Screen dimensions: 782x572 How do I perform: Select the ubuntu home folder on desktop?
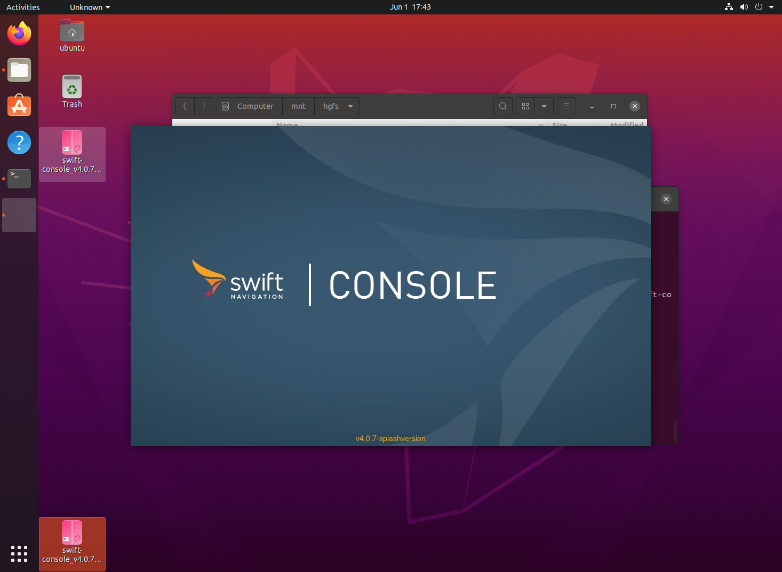[72, 36]
